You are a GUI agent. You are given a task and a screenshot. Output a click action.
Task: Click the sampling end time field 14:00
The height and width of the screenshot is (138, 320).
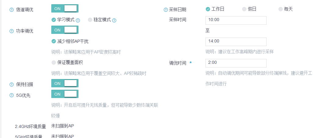click(236, 42)
